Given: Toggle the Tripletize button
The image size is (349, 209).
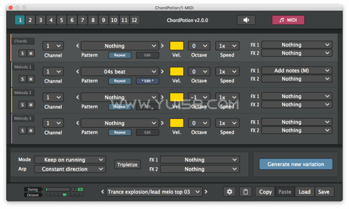Looking at the screenshot, I should [x=127, y=164].
